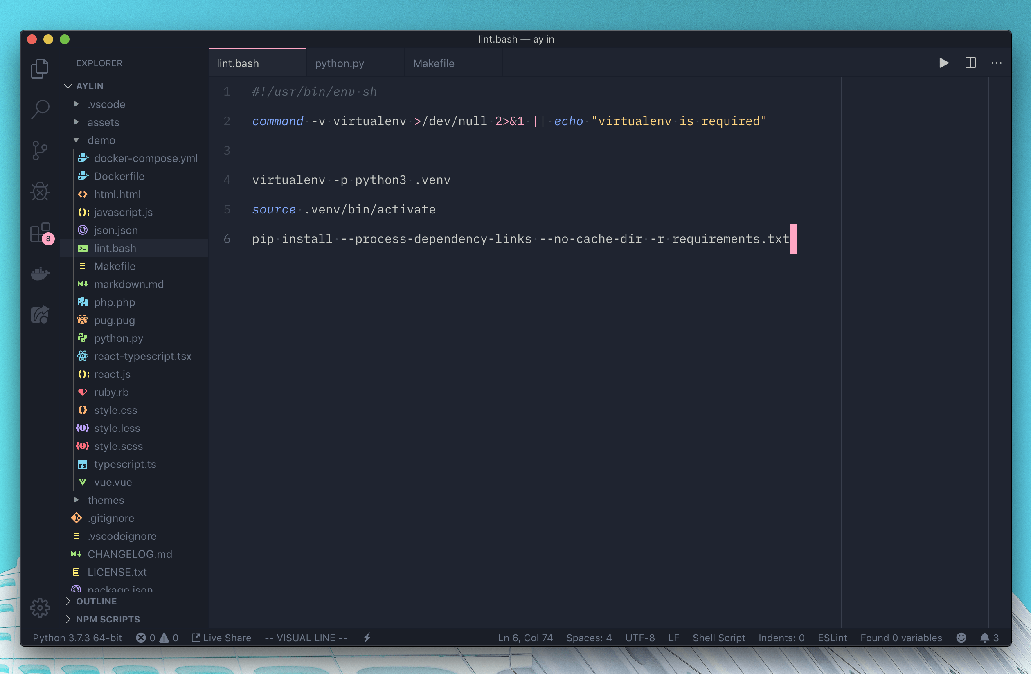This screenshot has width=1031, height=674.
Task: Expand the themes folder
Action: click(x=105, y=500)
